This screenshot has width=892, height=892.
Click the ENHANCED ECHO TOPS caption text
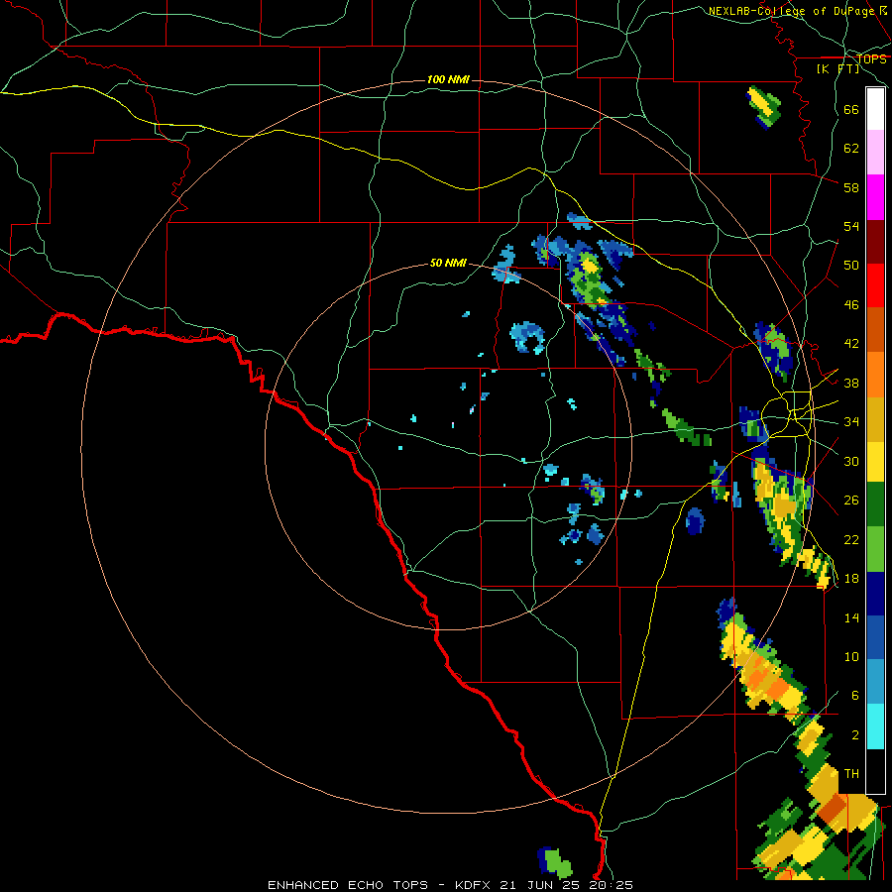pyautogui.click(x=348, y=885)
